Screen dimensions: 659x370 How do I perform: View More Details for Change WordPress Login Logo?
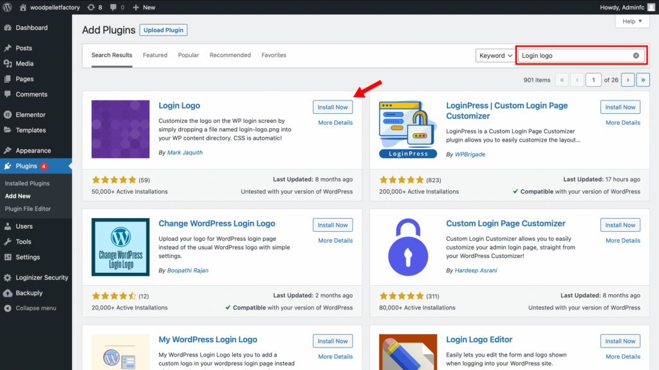point(335,241)
